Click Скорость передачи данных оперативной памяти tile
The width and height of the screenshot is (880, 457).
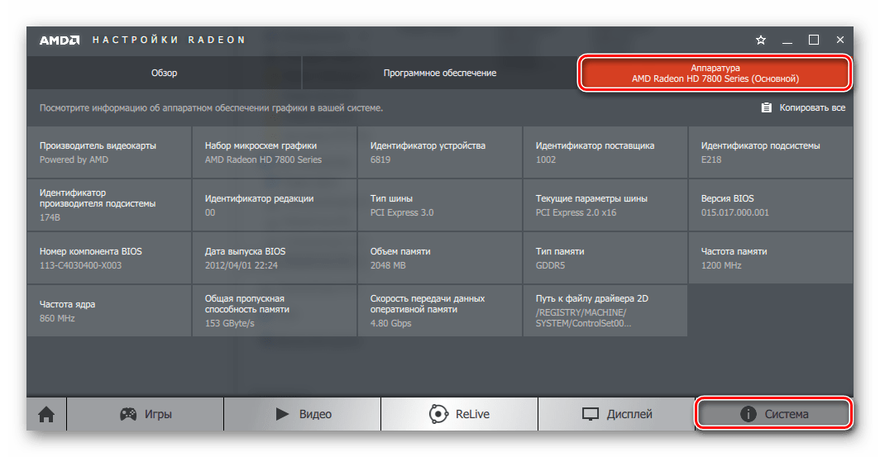click(x=440, y=311)
